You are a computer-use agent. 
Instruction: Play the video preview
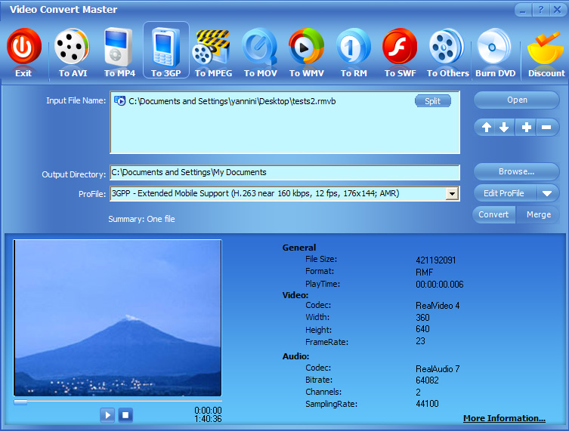(107, 414)
